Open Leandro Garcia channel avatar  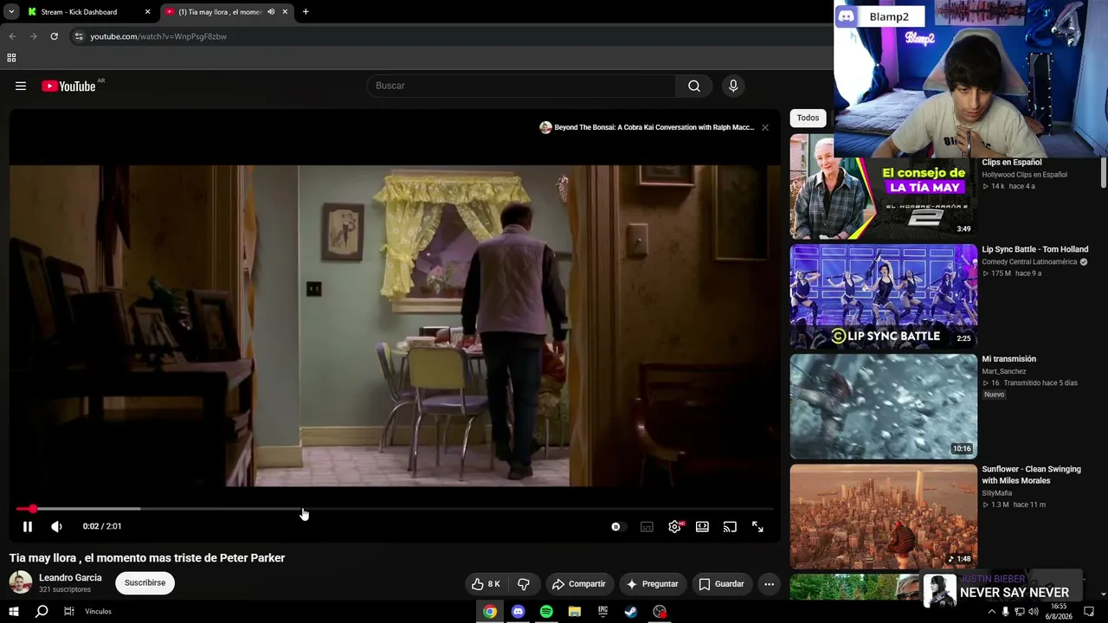click(x=21, y=582)
